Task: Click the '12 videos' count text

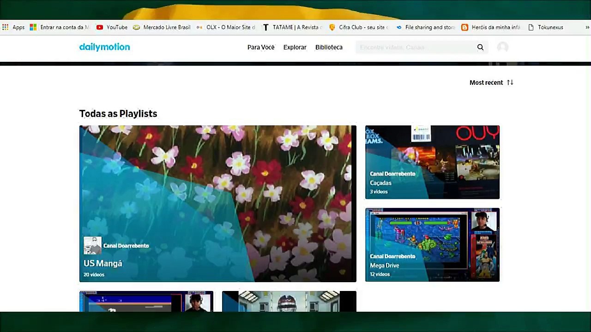Action: tap(380, 274)
